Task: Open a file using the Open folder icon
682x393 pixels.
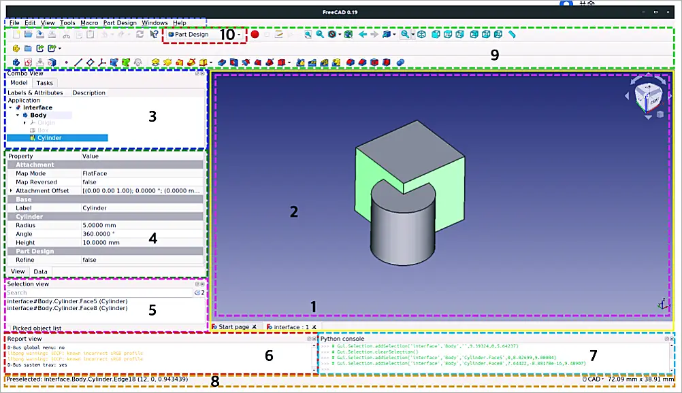Action: point(28,35)
